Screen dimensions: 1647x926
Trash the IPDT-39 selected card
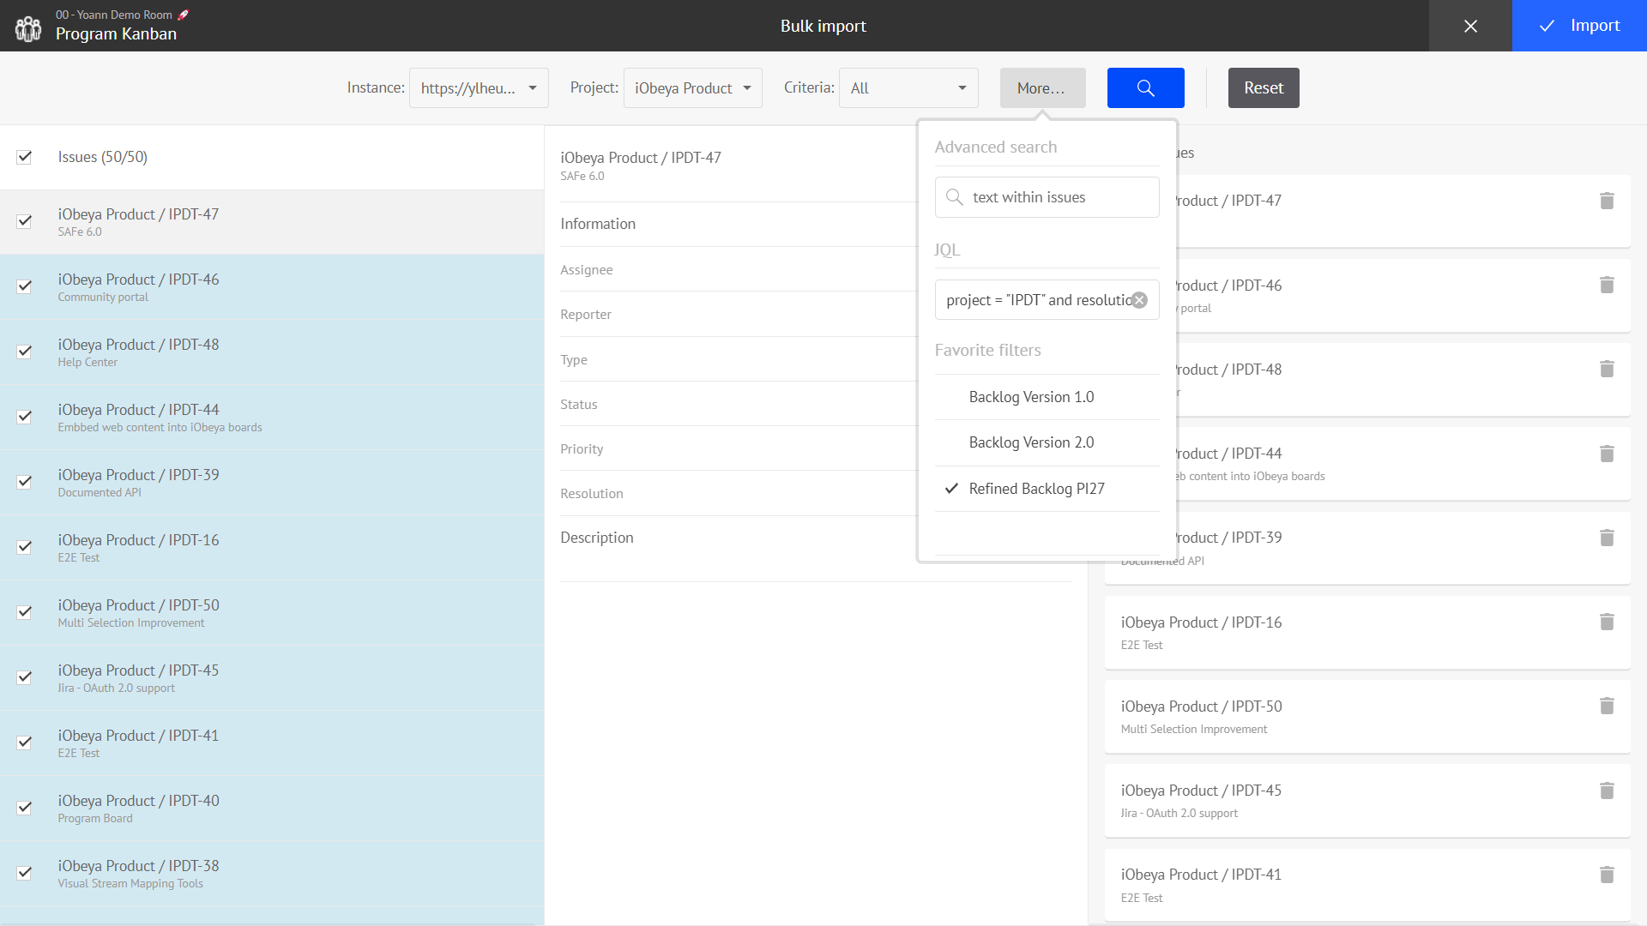pos(1607,538)
